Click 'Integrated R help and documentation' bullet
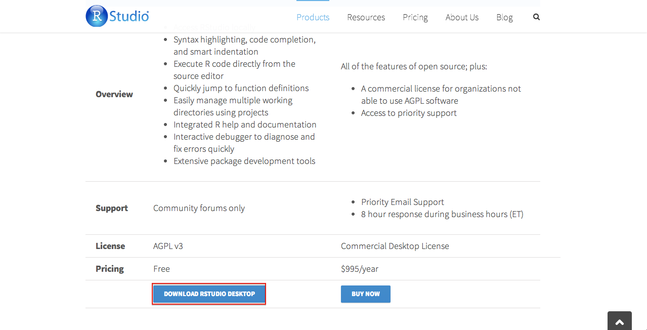This screenshot has height=330, width=647. tap(245, 125)
